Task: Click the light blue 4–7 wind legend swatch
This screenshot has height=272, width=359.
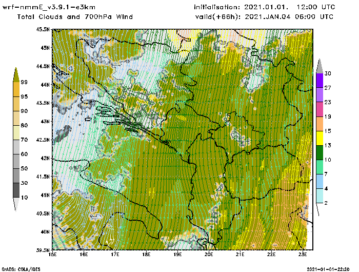Action: 320,182
